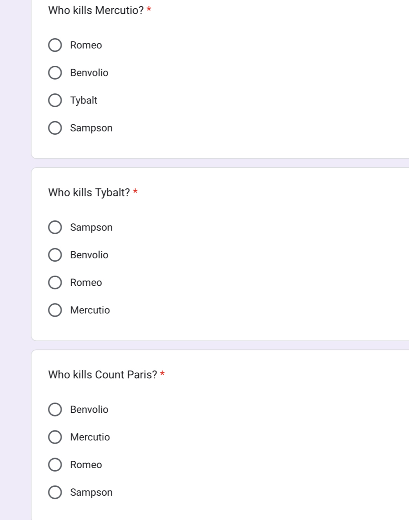
Task: Click the Tybalt option label in first question
Action: (84, 101)
